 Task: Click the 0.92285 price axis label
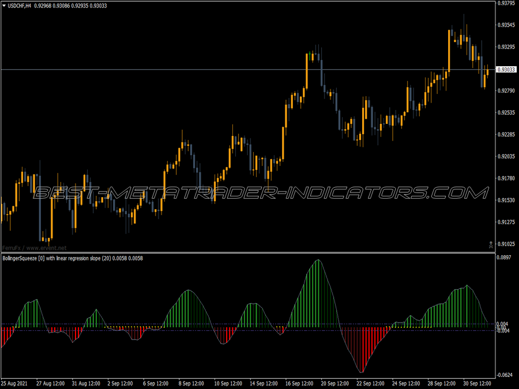click(x=506, y=134)
